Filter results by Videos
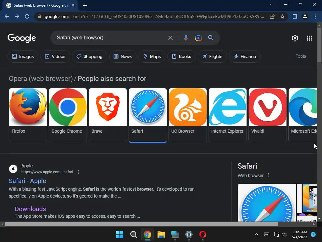322x242 pixels. pos(55,56)
